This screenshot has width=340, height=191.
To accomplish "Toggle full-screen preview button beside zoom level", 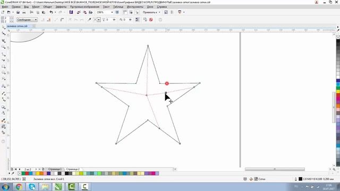I will pos(117,12).
